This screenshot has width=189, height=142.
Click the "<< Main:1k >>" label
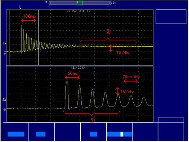click(78, 11)
